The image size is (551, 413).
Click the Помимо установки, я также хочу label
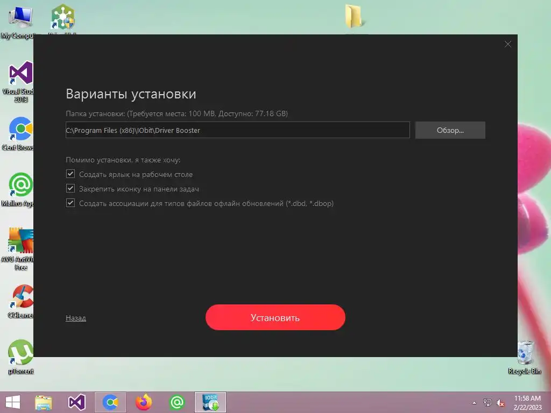pyautogui.click(x=123, y=160)
